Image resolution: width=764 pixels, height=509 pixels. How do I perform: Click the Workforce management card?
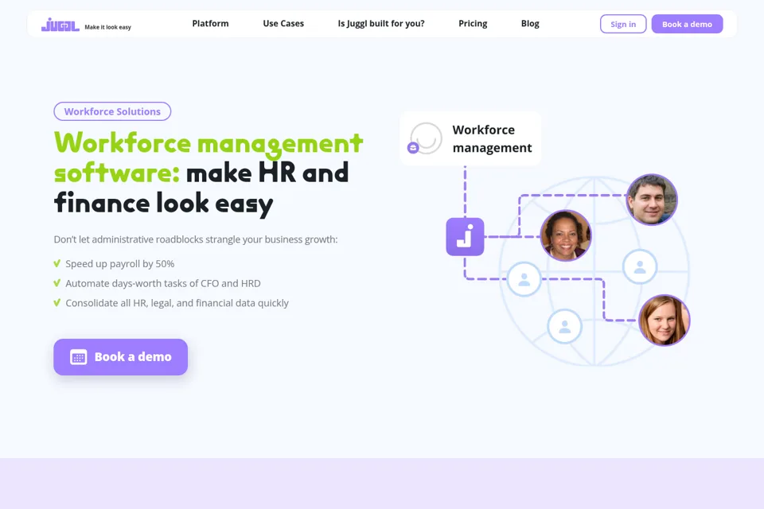tap(470, 138)
